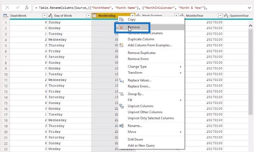Image resolution: width=254 pixels, height=152 pixels.
Task: Open MonthnYear column filter dropdown
Action: coord(220,16)
